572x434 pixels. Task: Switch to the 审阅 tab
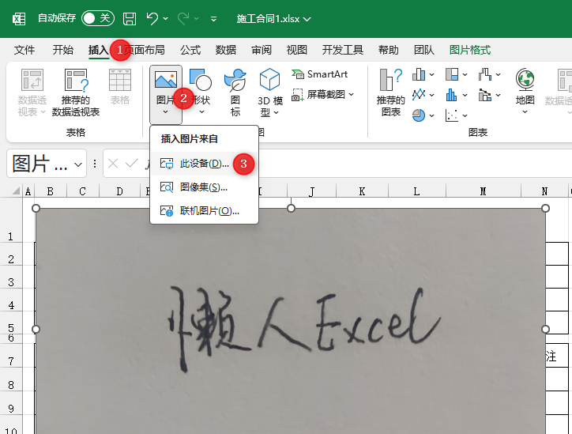tap(262, 50)
